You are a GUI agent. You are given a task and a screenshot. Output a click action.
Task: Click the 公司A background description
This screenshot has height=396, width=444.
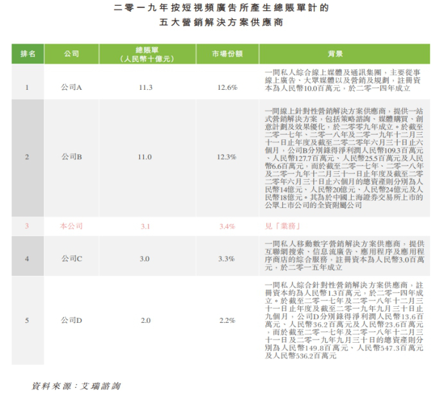(343, 80)
